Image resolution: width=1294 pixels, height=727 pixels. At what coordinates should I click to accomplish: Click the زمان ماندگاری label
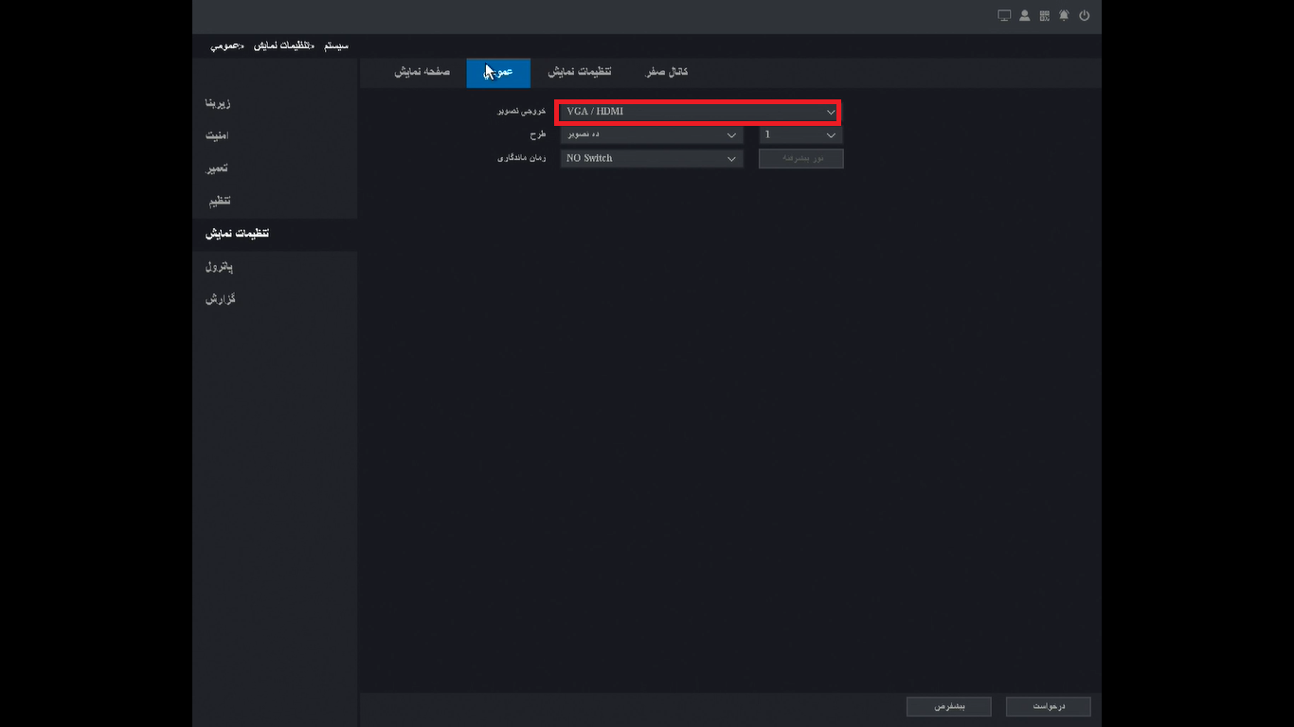click(523, 158)
